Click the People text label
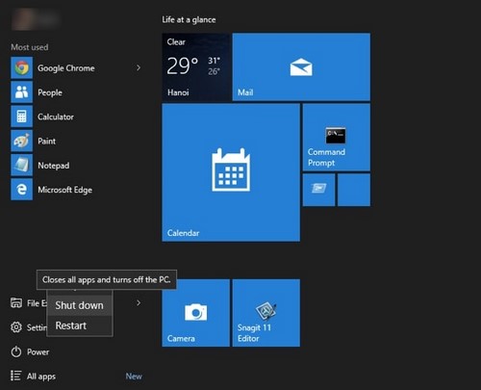The height and width of the screenshot is (390, 481). 50,92
